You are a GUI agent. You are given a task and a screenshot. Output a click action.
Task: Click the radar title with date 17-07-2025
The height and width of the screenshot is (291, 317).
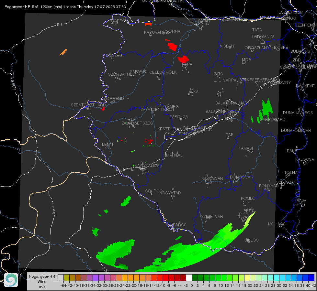click(x=65, y=7)
